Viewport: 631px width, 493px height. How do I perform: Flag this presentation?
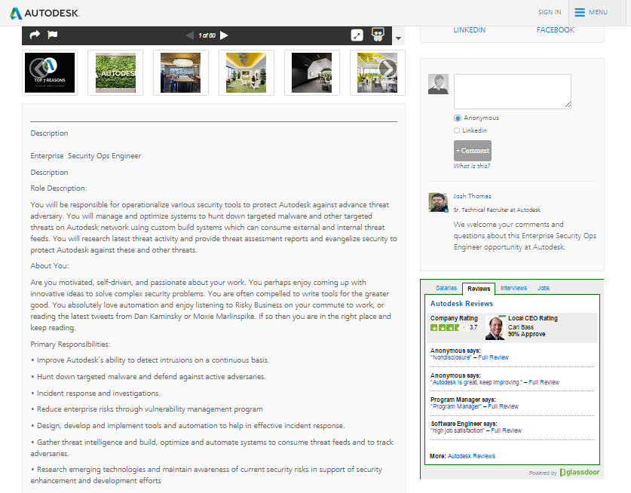(x=52, y=35)
